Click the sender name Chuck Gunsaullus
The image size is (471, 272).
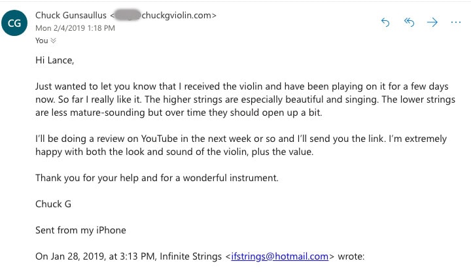pyautogui.click(x=71, y=14)
